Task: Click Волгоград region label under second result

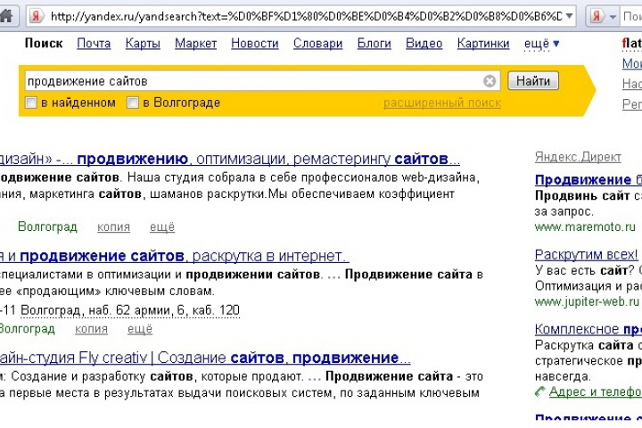Action: [x=27, y=328]
